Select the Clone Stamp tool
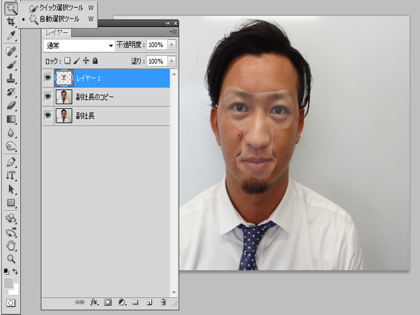The height and width of the screenshot is (315, 420). (11, 79)
